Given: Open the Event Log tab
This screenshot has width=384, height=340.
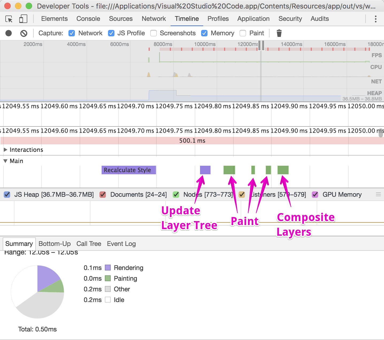Looking at the screenshot, I should point(121,244).
